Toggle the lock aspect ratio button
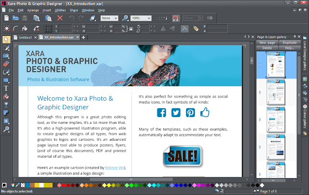Viewport: 309px width, 195px height. point(131,29)
